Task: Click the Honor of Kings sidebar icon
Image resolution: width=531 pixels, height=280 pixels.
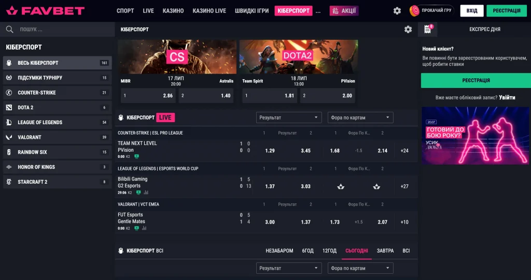Action: click(9, 167)
